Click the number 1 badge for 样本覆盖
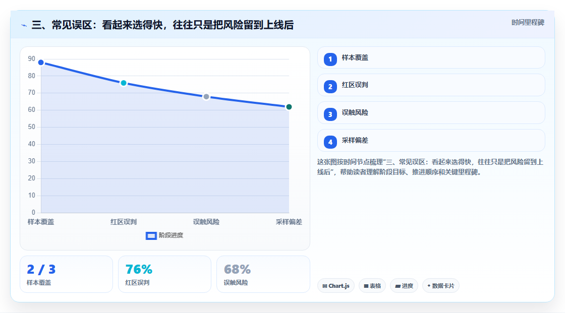 click(x=330, y=59)
